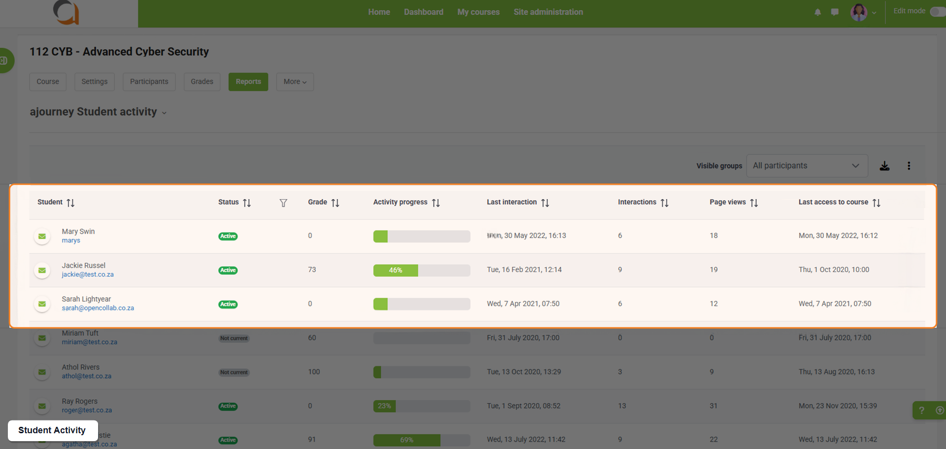This screenshot has height=449, width=946.
Task: Sort by Interactions column arrows
Action: tap(664, 203)
